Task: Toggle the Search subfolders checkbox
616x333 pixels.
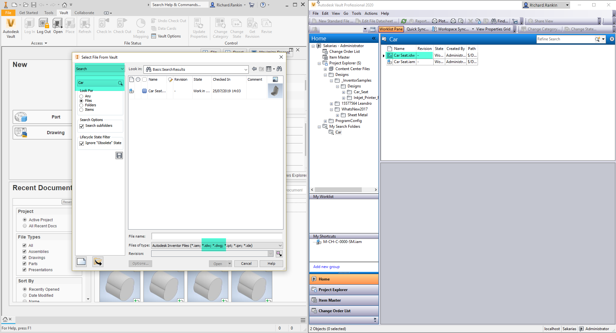Action: pos(82,126)
